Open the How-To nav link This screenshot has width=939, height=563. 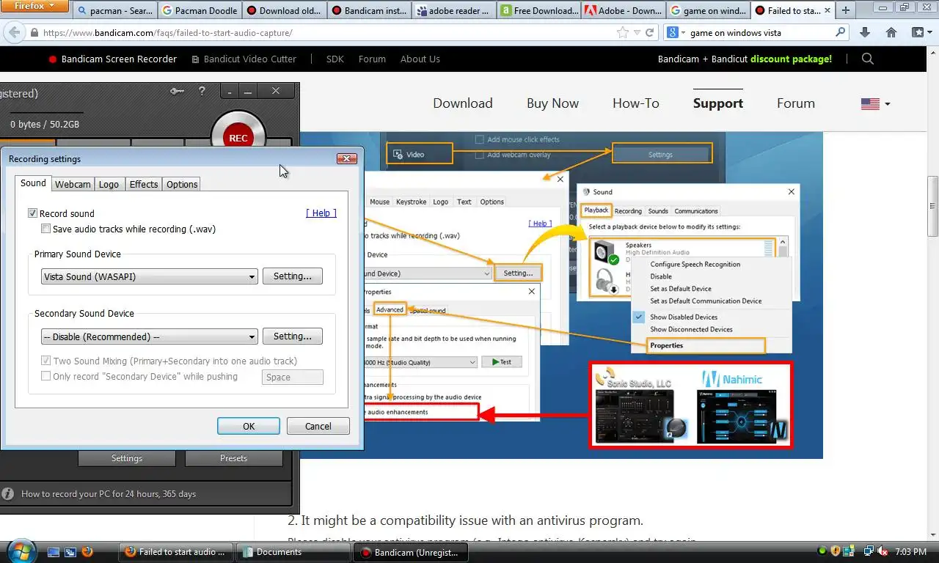coord(636,103)
